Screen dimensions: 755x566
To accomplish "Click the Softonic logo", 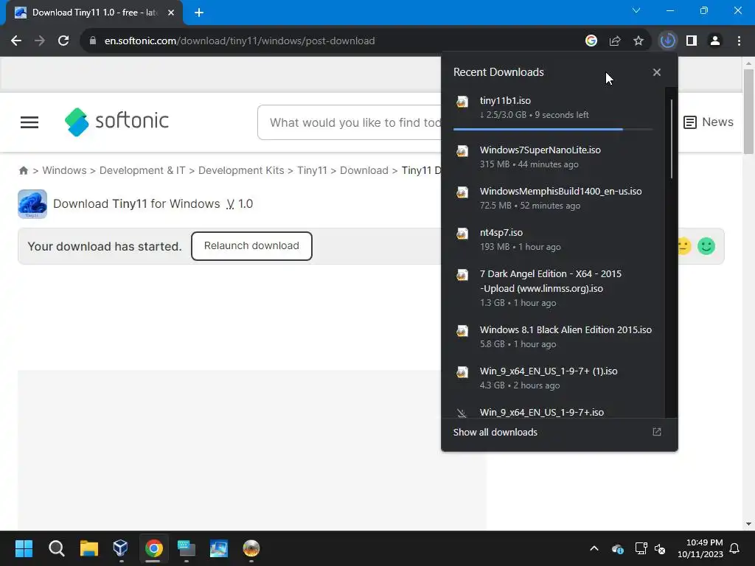I will [116, 122].
